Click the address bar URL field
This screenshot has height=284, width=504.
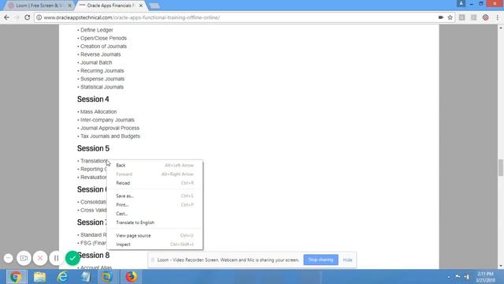tap(238, 17)
